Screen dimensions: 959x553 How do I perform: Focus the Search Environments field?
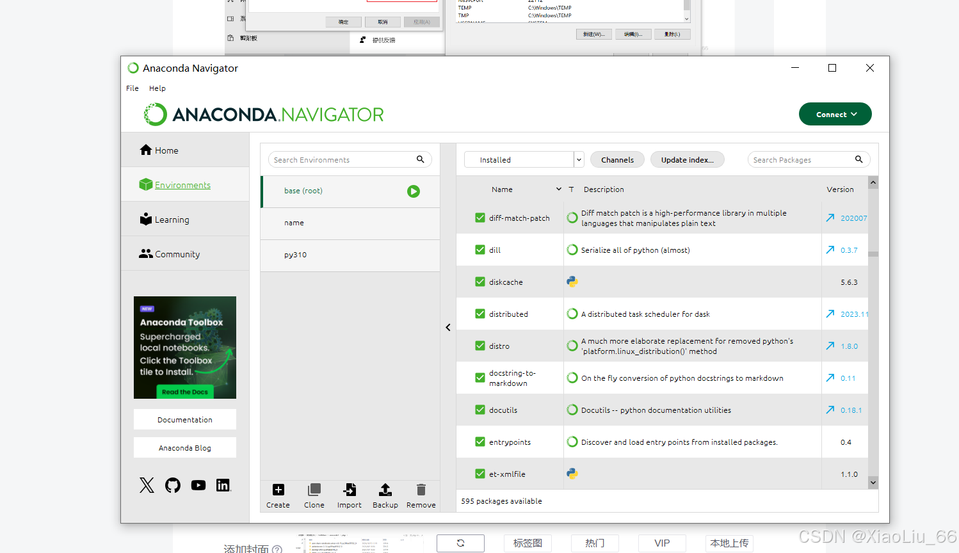(x=350, y=159)
